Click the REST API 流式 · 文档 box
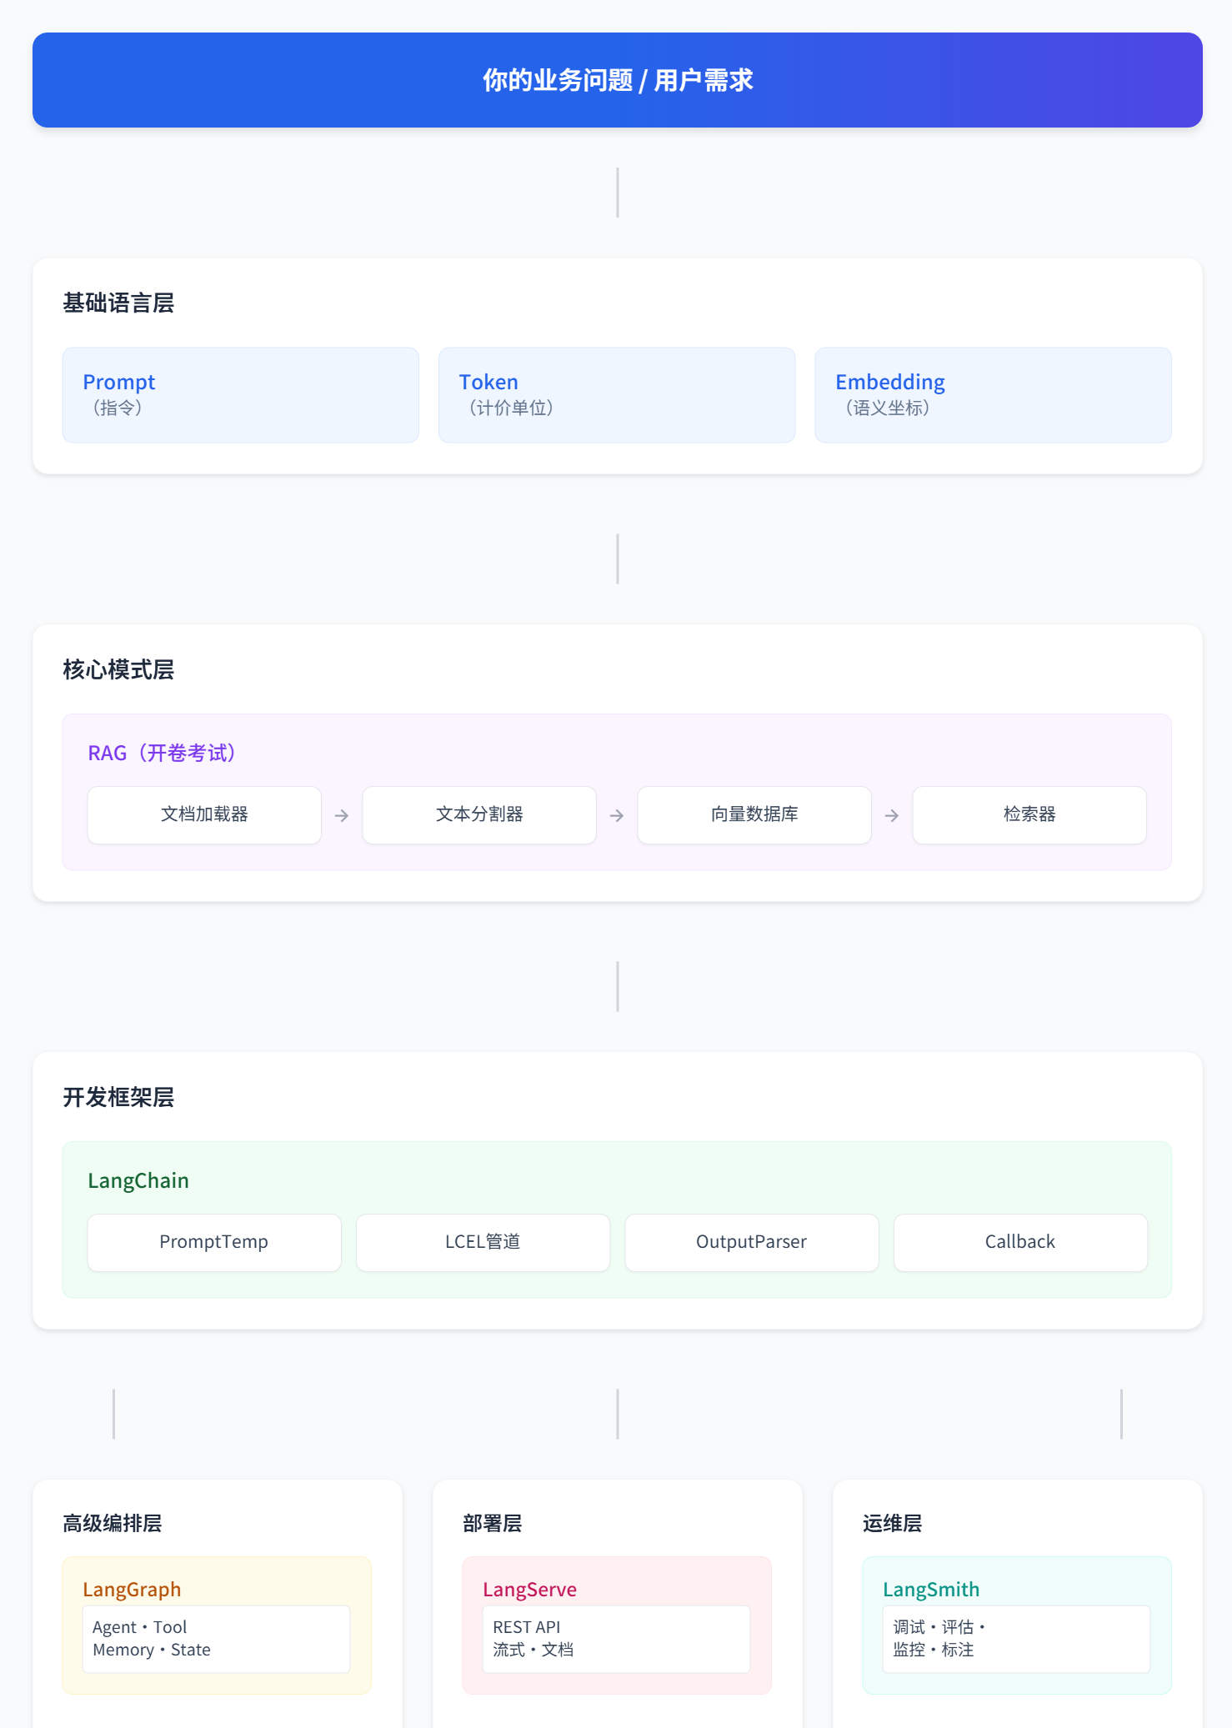 (x=616, y=1639)
